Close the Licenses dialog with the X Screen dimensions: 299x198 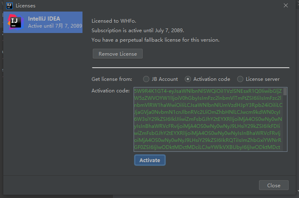[x=286, y=5]
